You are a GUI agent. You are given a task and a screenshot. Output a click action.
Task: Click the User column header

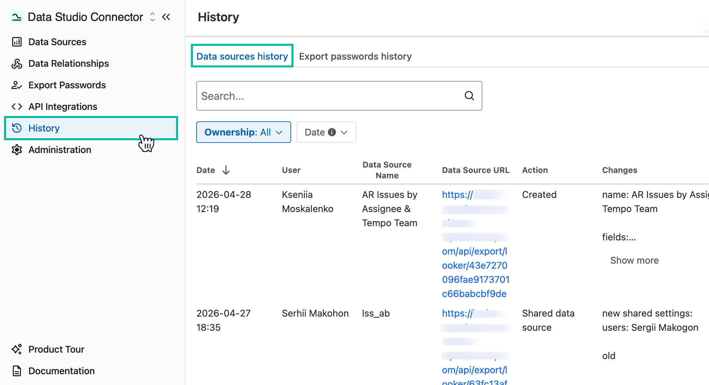pyautogui.click(x=291, y=170)
